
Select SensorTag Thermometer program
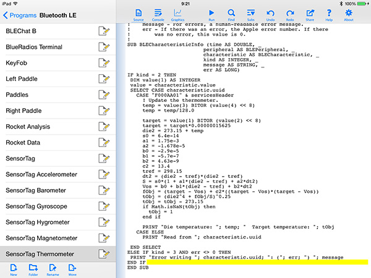[x=58, y=254]
